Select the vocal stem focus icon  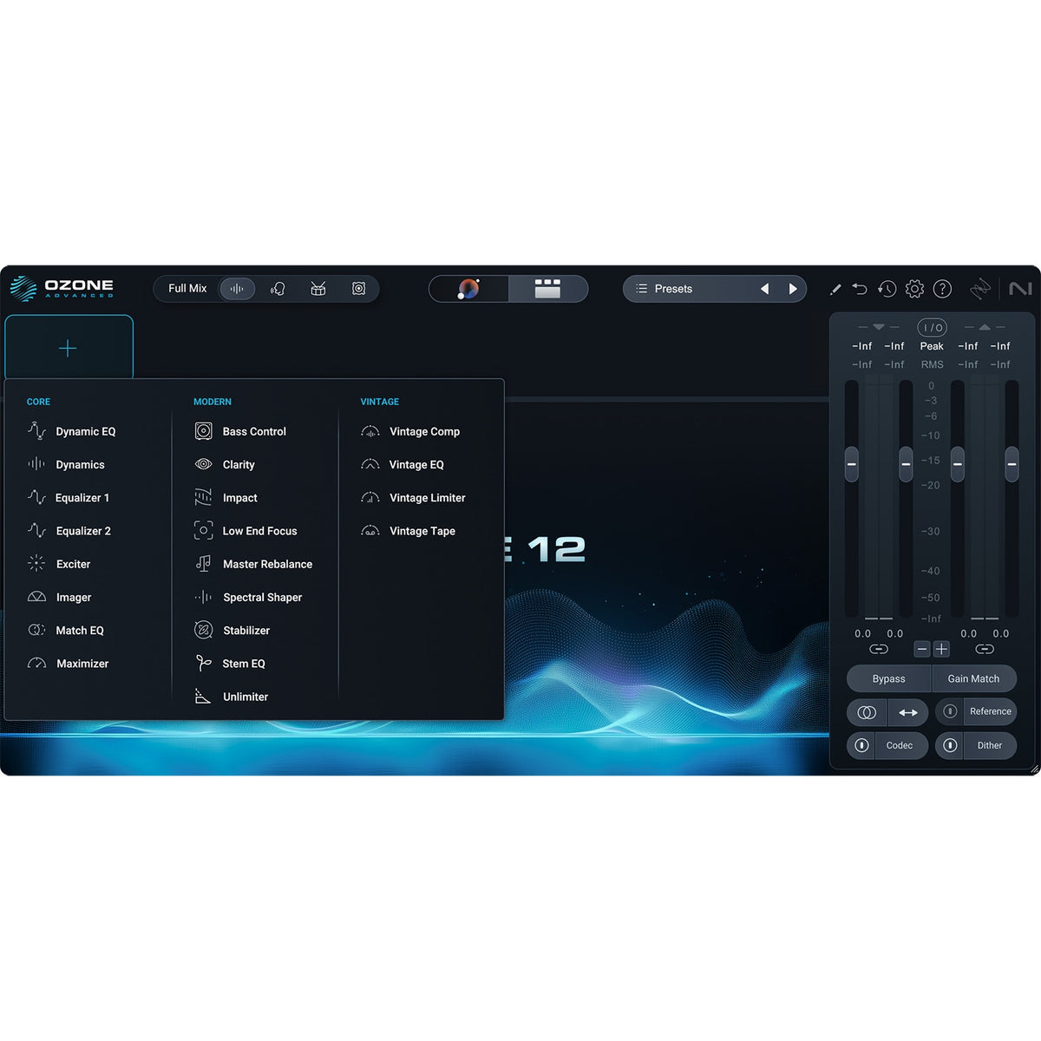pos(278,289)
